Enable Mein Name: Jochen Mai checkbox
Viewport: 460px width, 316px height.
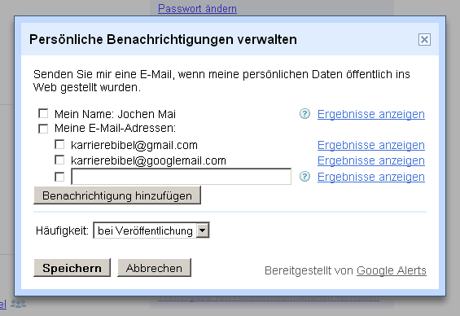click(x=43, y=113)
